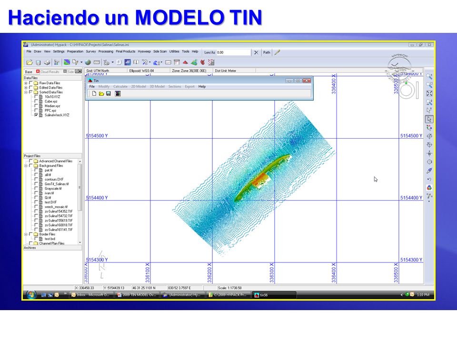Select zoom window magnifier on right toolbar
The width and height of the screenshot is (457, 343).
(x=429, y=85)
